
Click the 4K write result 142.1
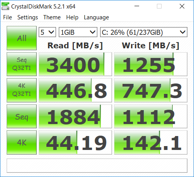click(151, 143)
